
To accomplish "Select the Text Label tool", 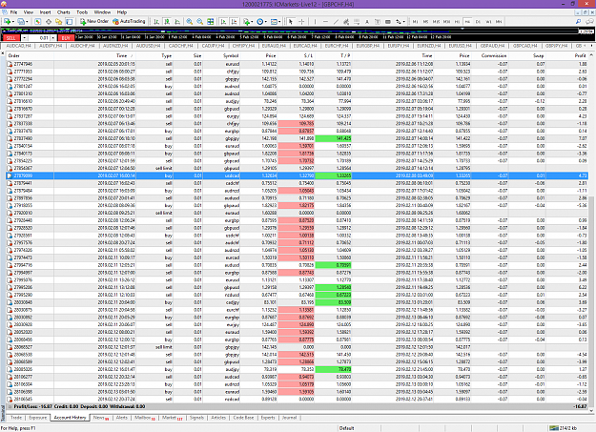I will click(378, 22).
